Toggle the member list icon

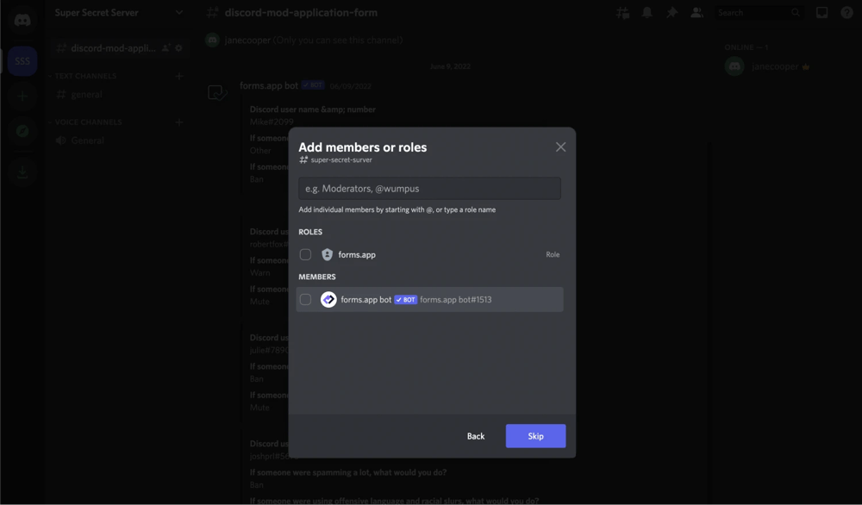tap(696, 12)
